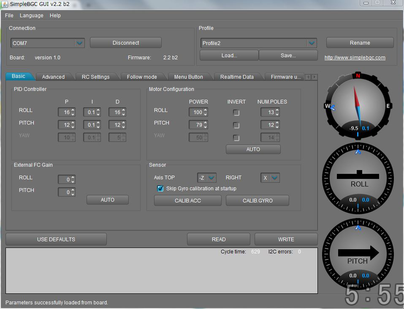Image resolution: width=404 pixels, height=309 pixels.
Task: Increase ROLL I value with up arrow
Action: click(98, 110)
